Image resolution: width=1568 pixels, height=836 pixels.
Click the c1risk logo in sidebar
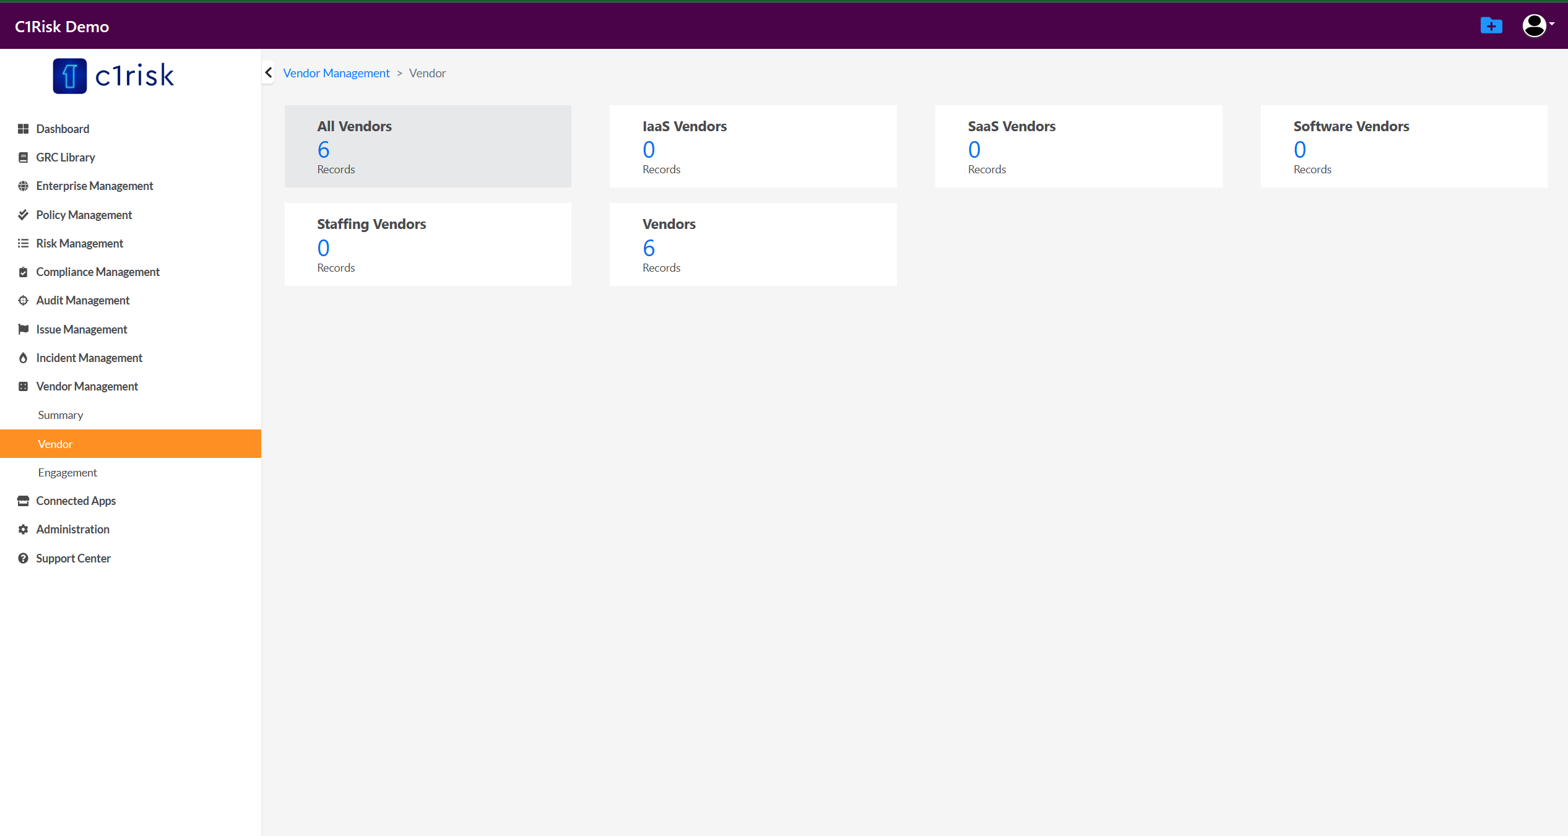[x=114, y=76]
